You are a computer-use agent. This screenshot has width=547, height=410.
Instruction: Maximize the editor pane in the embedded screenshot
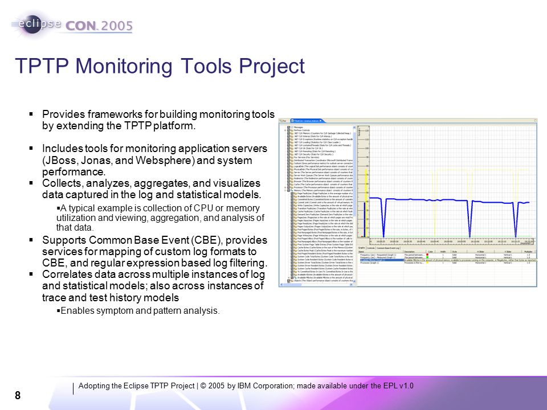535,121
